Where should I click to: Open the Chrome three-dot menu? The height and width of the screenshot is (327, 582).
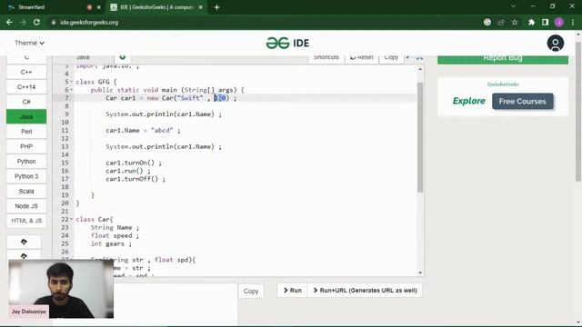573,22
